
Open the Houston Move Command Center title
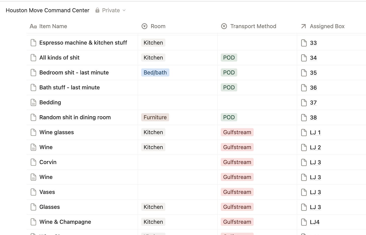click(x=48, y=10)
